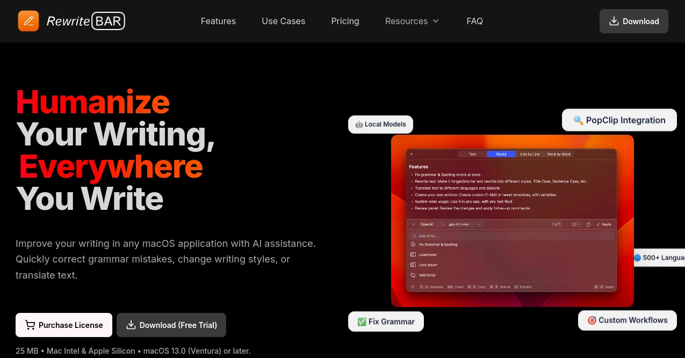This screenshot has width=685, height=358.
Task: Click the Lowercase action icon
Action: [414, 254]
